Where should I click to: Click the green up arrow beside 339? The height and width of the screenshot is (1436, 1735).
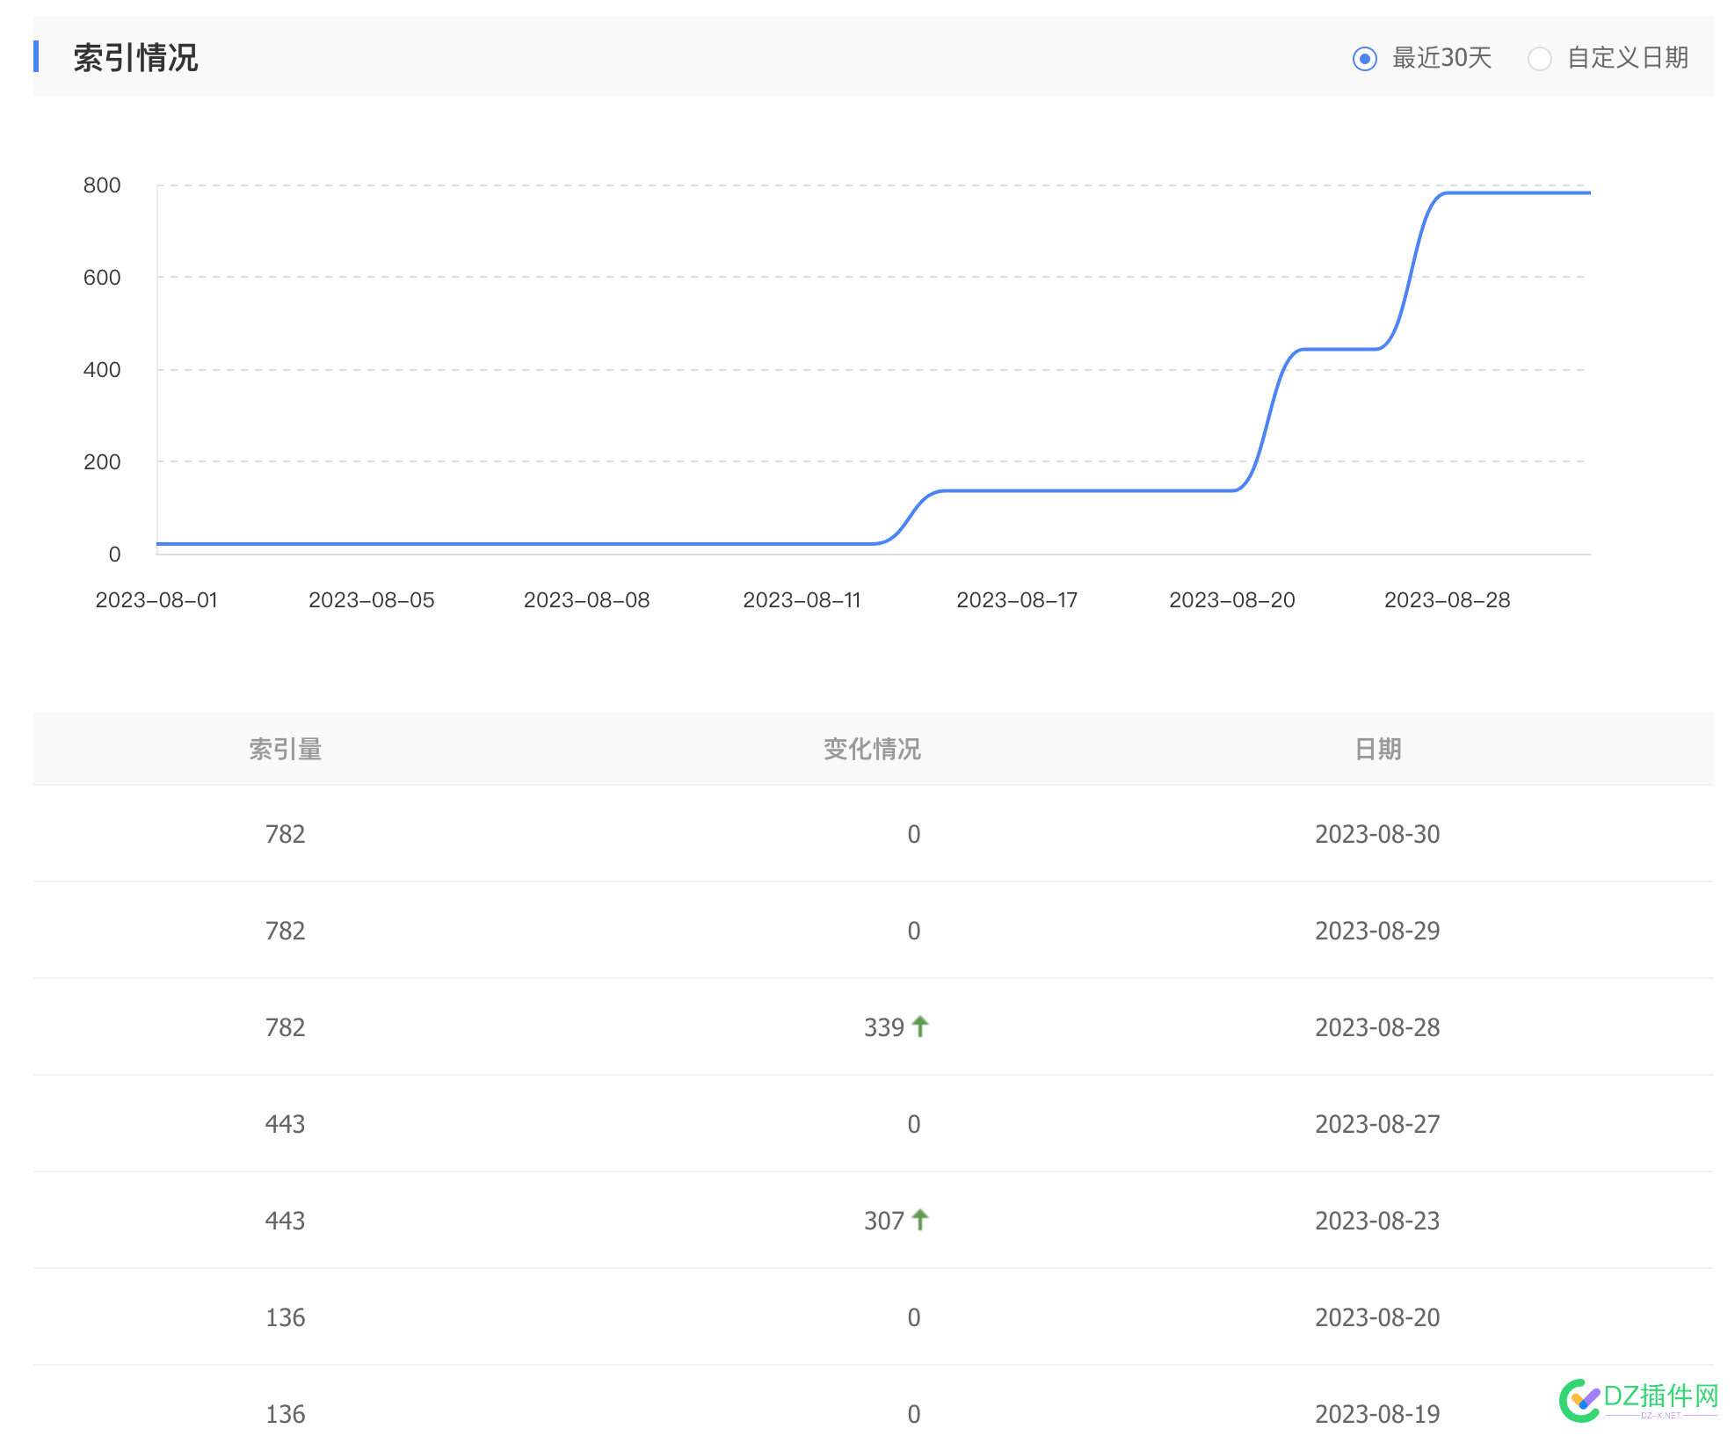click(x=920, y=1026)
